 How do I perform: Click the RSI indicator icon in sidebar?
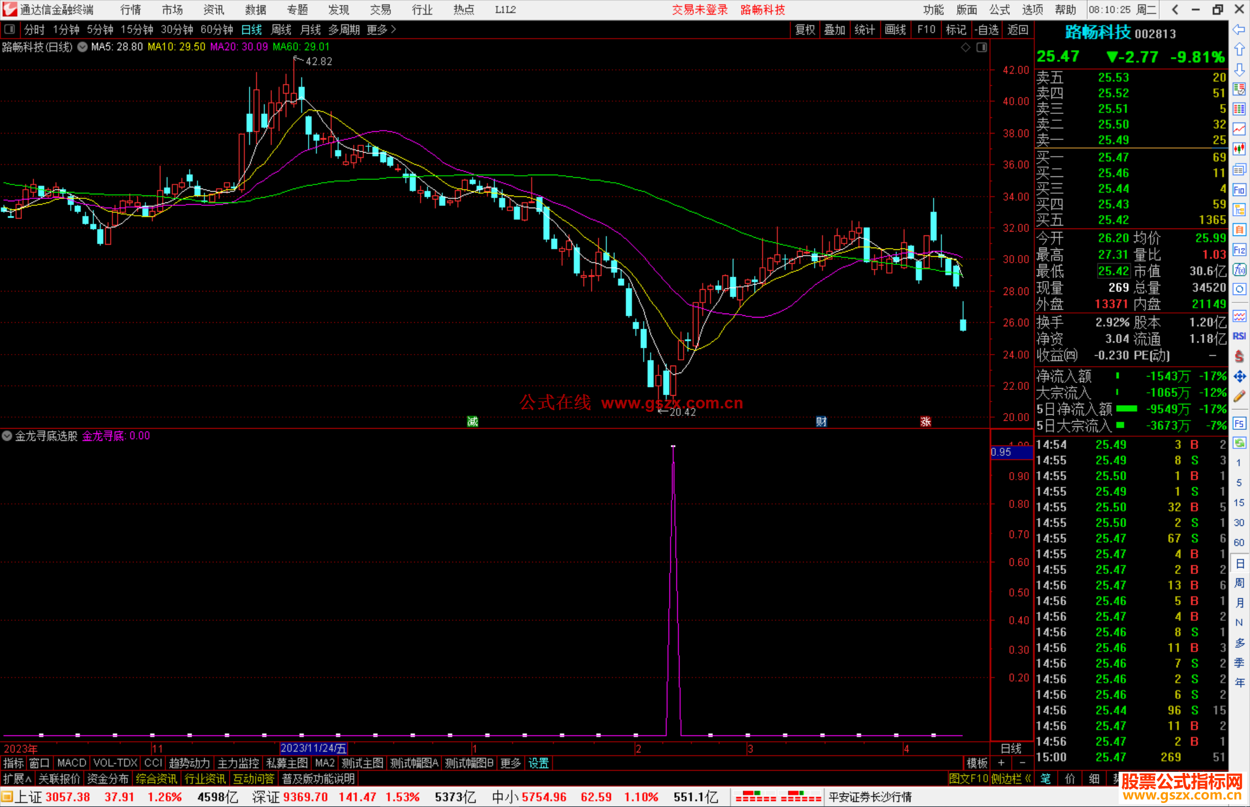pos(1239,336)
